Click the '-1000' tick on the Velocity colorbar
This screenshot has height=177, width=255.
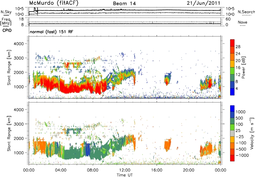(242, 155)
